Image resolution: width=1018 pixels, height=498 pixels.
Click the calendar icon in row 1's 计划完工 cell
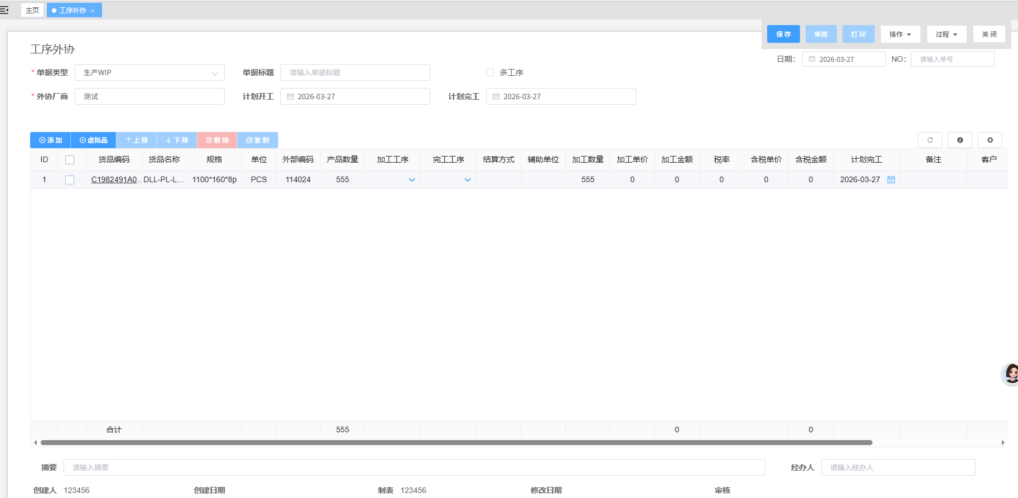pos(891,180)
